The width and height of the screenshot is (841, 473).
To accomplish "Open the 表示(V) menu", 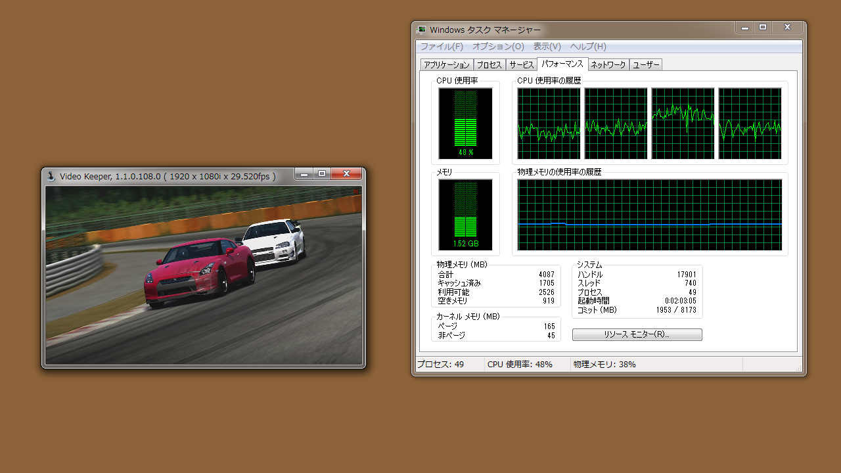I will click(547, 47).
